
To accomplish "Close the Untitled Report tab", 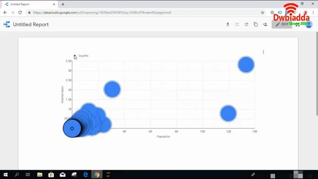I will click(x=54, y=4).
